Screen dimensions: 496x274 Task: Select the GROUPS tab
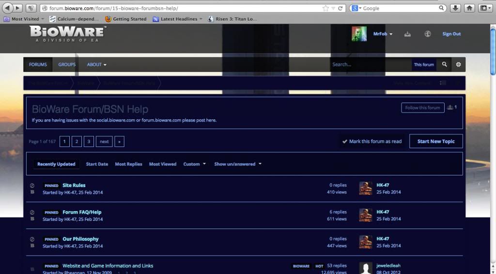pos(67,64)
